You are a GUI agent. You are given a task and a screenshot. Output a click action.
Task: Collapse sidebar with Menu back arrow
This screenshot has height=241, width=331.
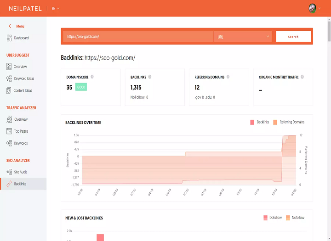pos(10,26)
